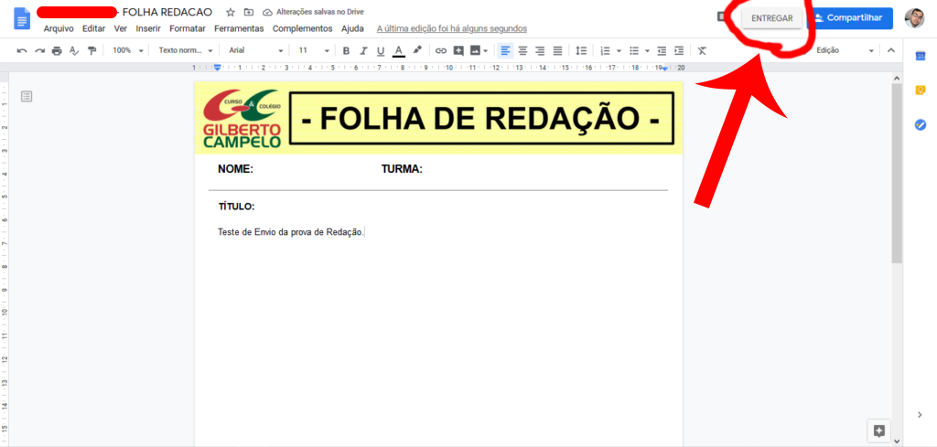
Task: Enable center text alignment
Action: point(522,50)
